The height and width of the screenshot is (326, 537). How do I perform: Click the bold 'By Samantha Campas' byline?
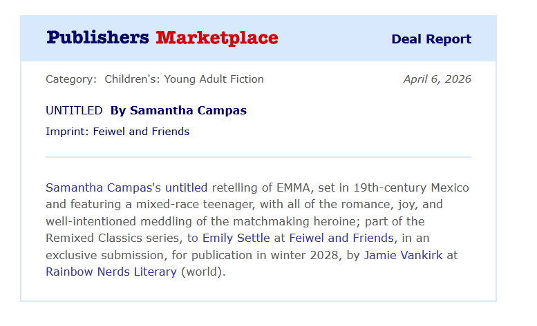pyautogui.click(x=178, y=110)
